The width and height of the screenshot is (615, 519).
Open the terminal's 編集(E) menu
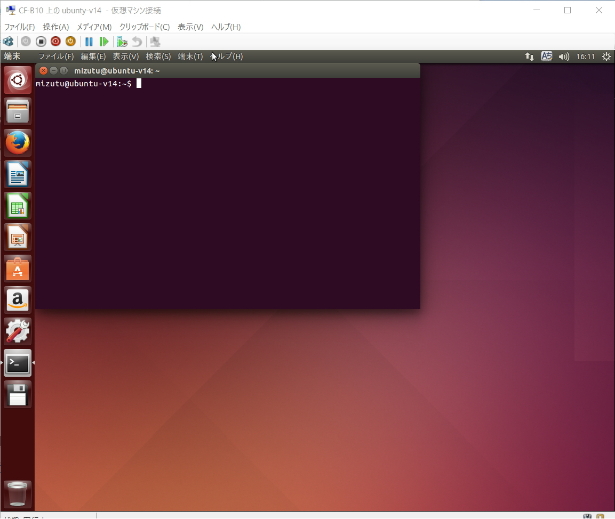(x=93, y=56)
